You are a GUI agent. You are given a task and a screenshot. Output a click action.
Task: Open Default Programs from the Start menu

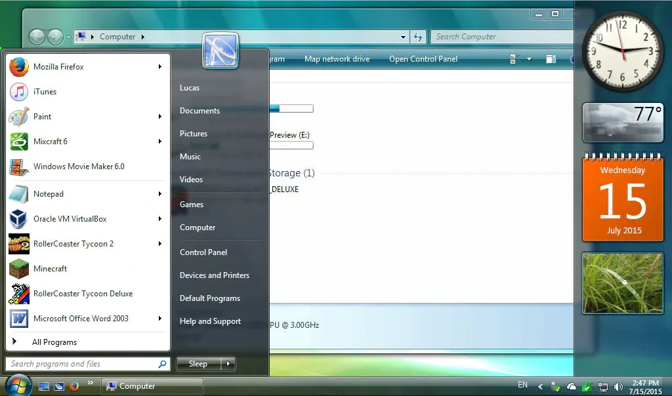(x=209, y=298)
